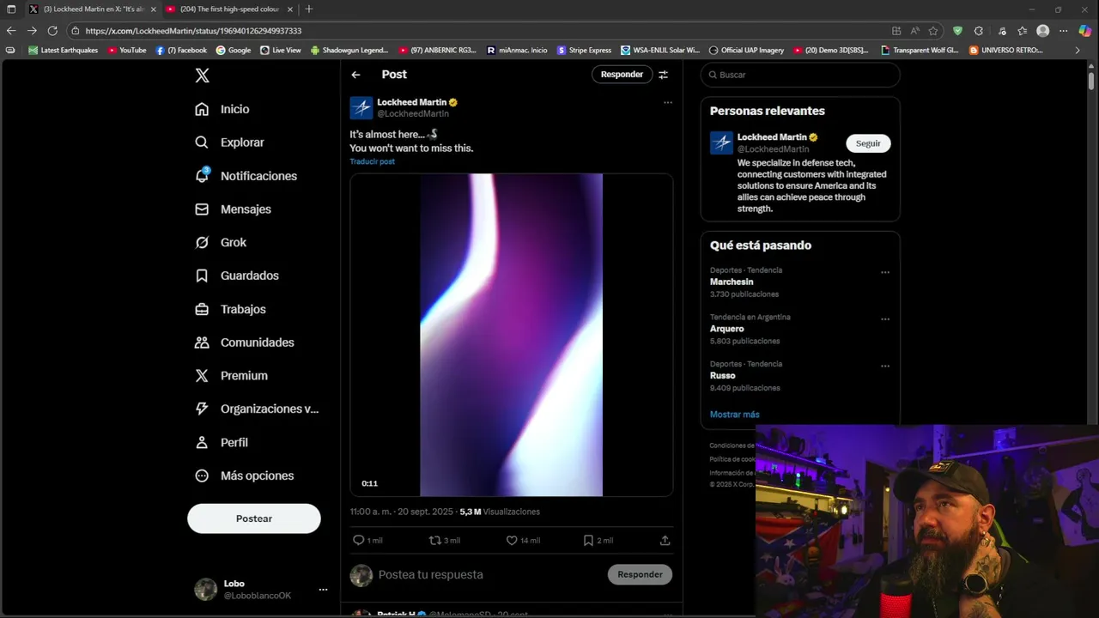
Task: Click the Buscar search field
Action: click(x=800, y=75)
